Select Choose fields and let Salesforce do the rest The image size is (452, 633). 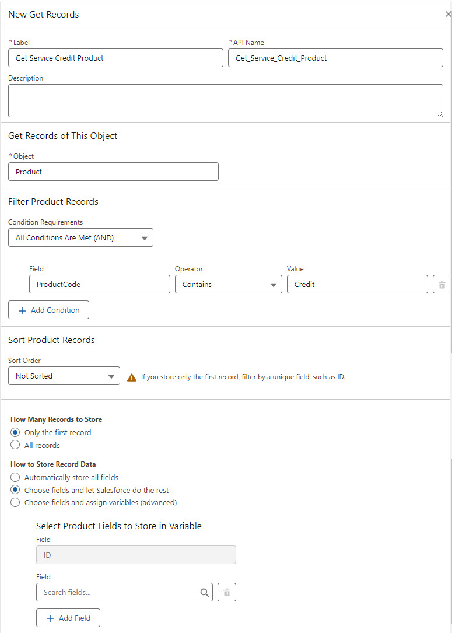click(x=16, y=490)
